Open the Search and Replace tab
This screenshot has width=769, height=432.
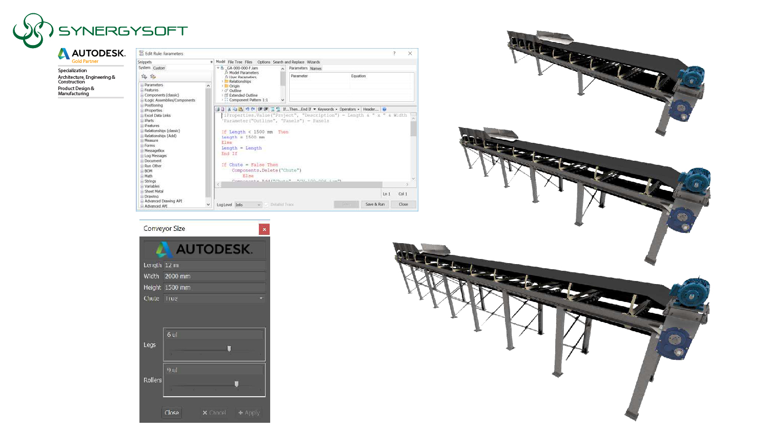click(x=288, y=62)
